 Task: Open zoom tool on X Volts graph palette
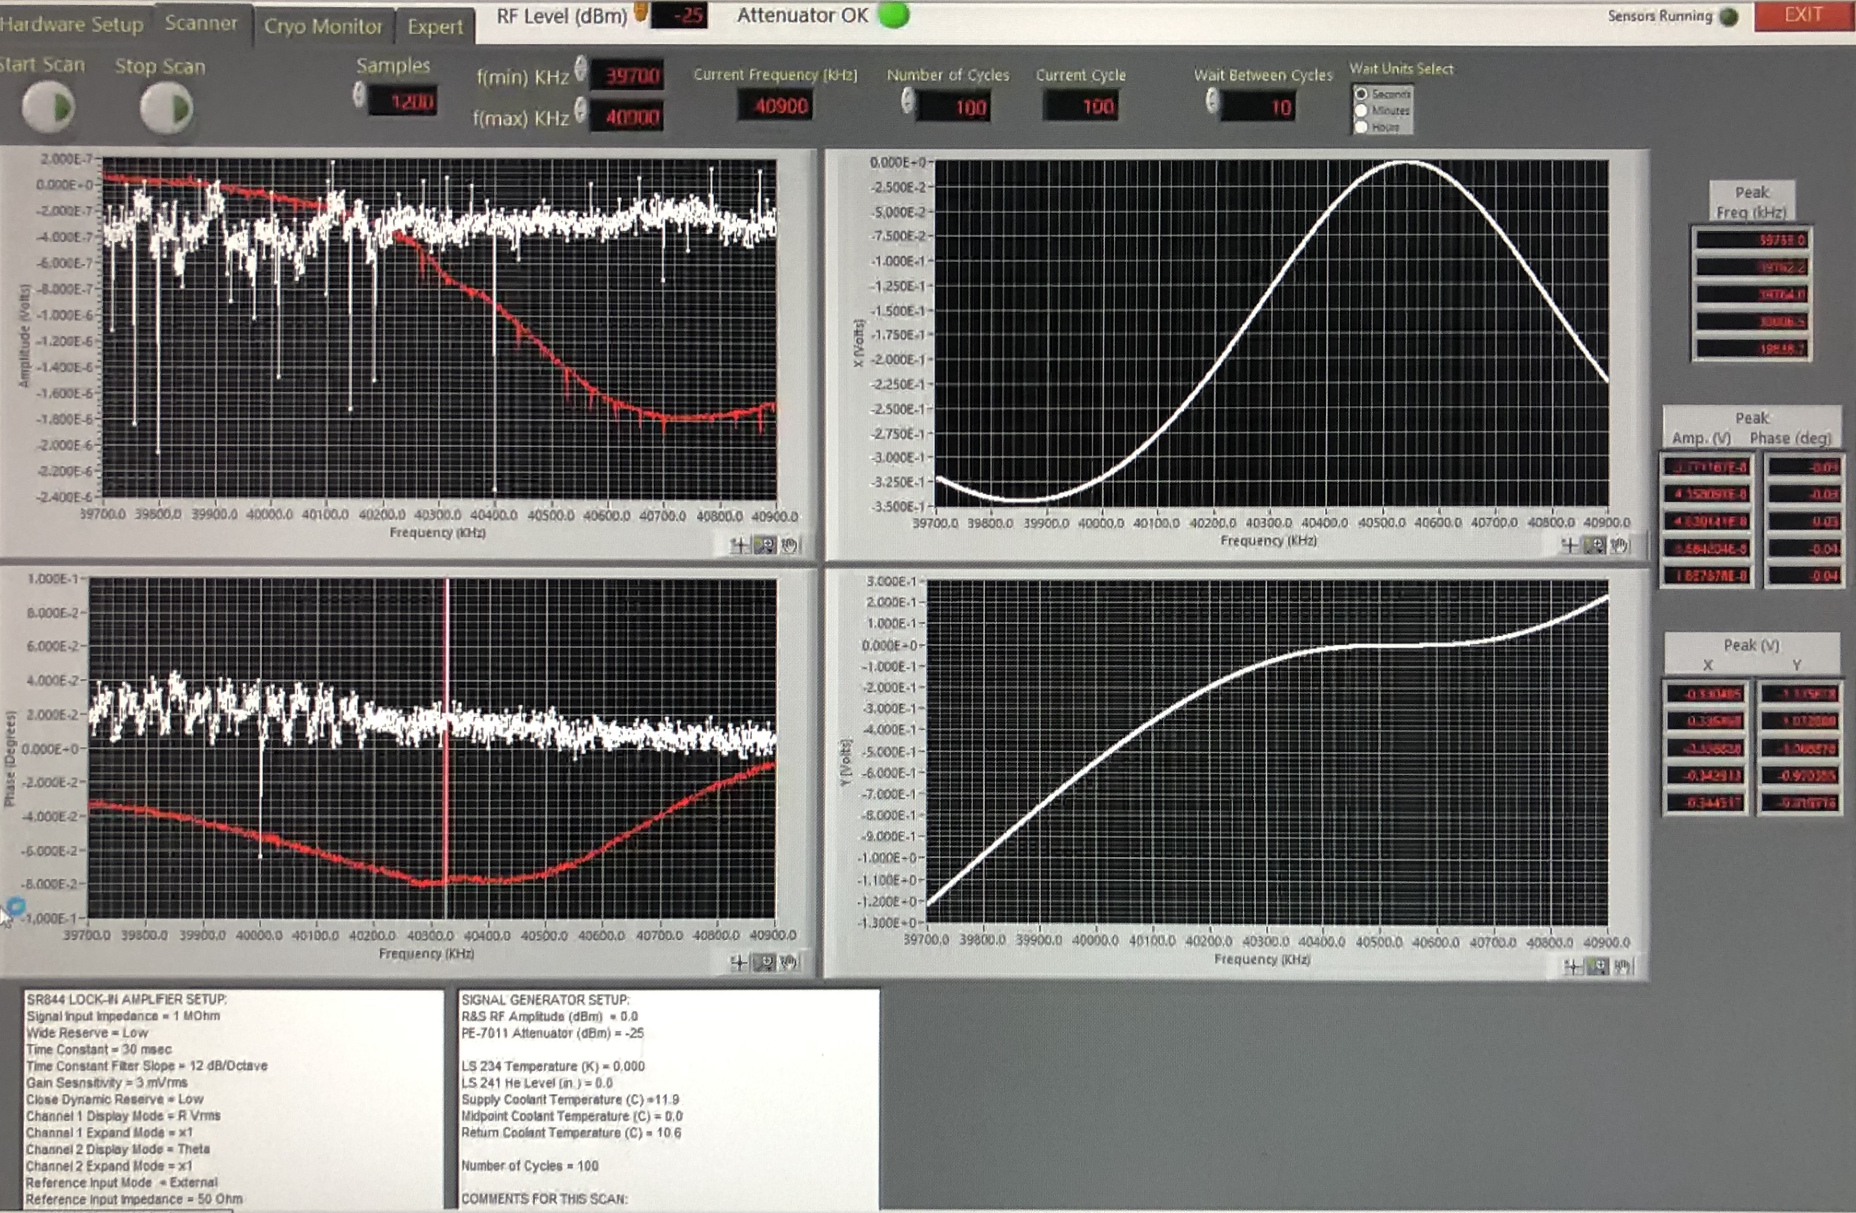coord(1595,545)
